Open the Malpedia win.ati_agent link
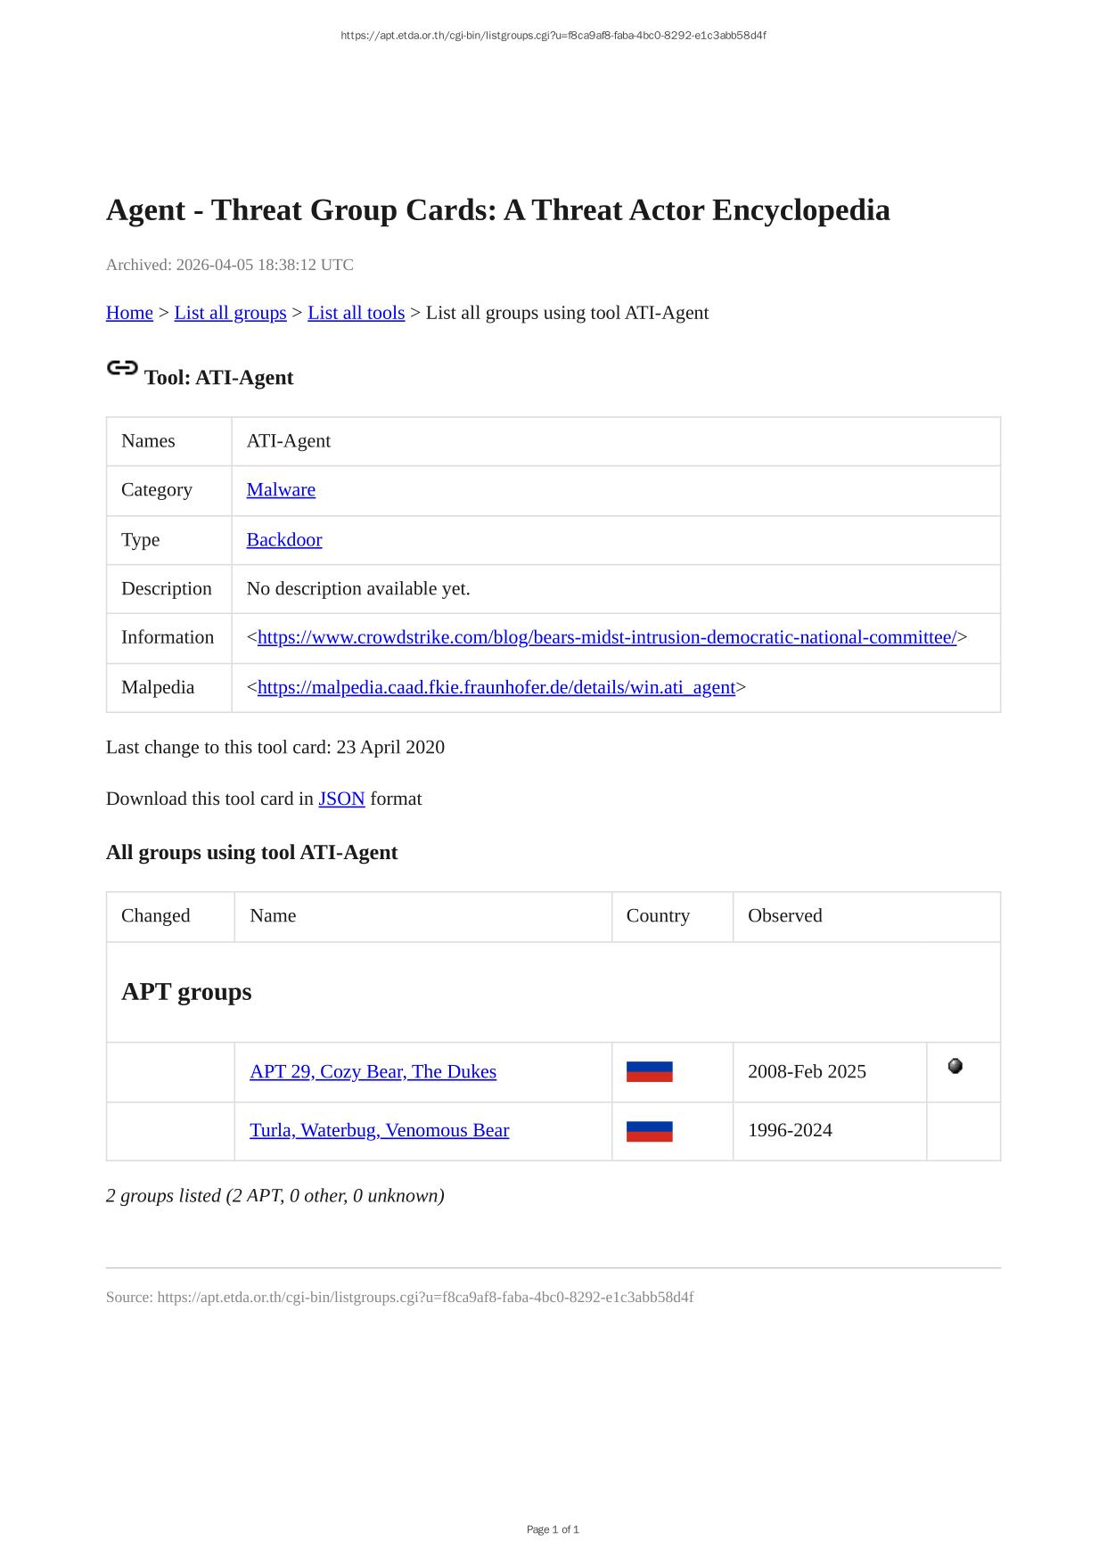1107x1565 pixels. [x=496, y=687]
